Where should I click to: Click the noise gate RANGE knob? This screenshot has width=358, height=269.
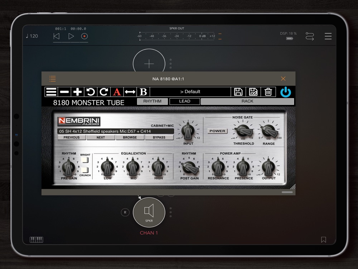tap(269, 131)
